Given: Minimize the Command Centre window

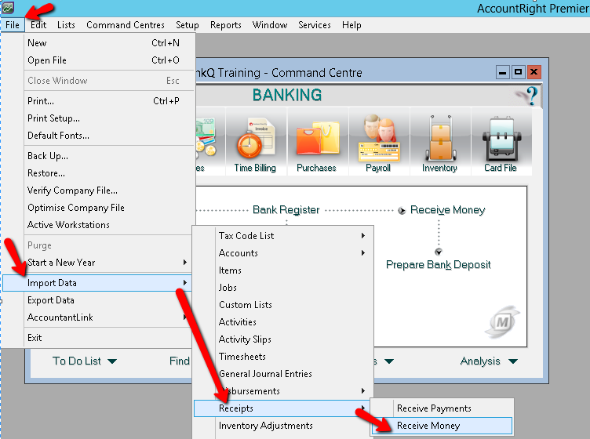Looking at the screenshot, I should click(502, 72).
